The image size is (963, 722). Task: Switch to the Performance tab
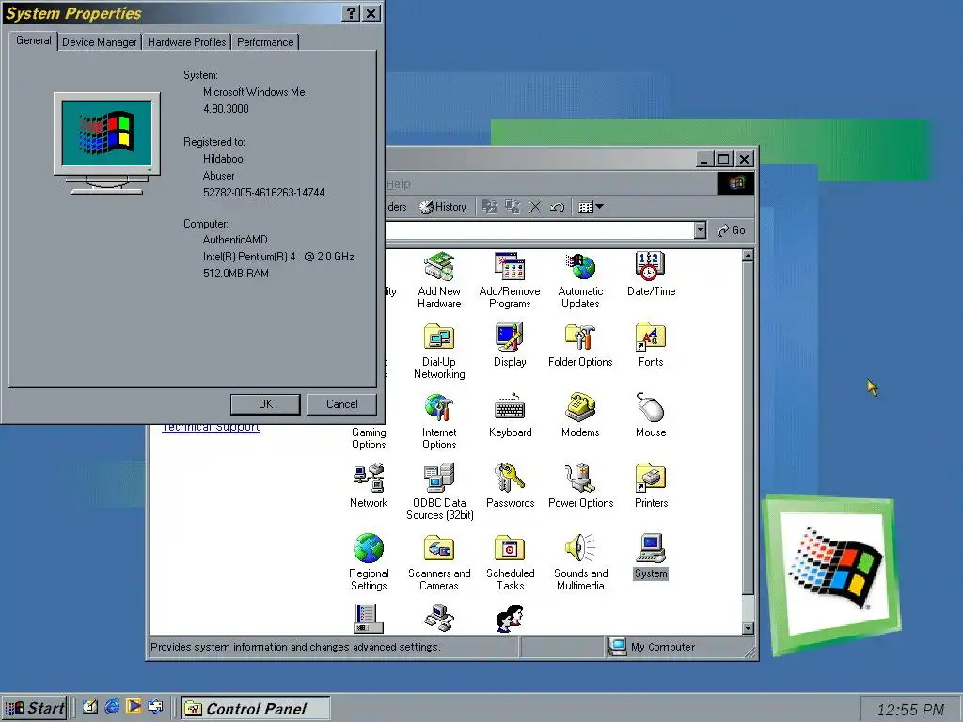pyautogui.click(x=265, y=41)
